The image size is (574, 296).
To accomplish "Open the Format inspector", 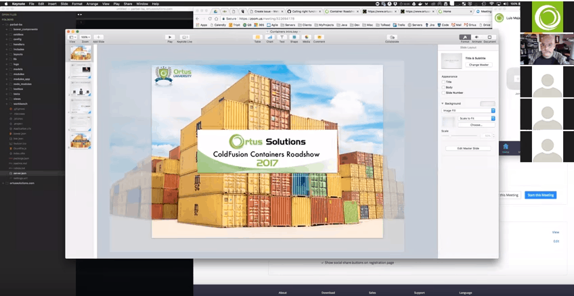I will 465,37.
